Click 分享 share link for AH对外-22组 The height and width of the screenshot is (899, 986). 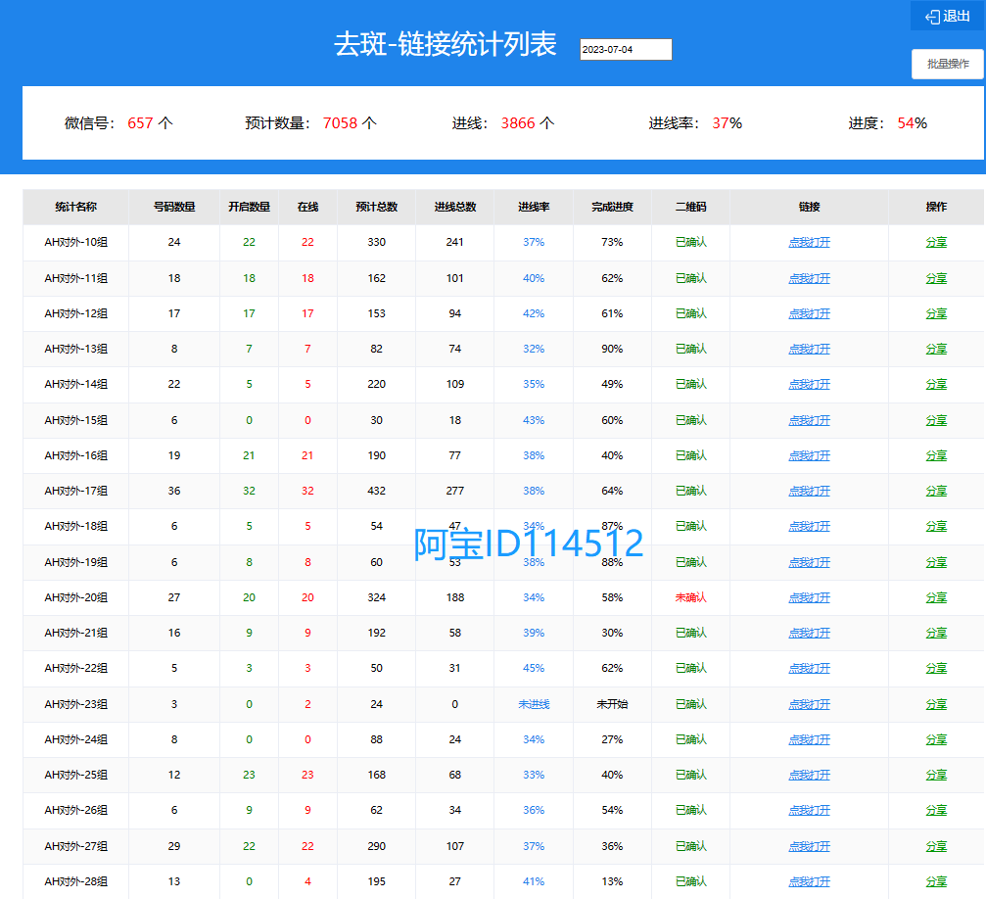[936, 668]
